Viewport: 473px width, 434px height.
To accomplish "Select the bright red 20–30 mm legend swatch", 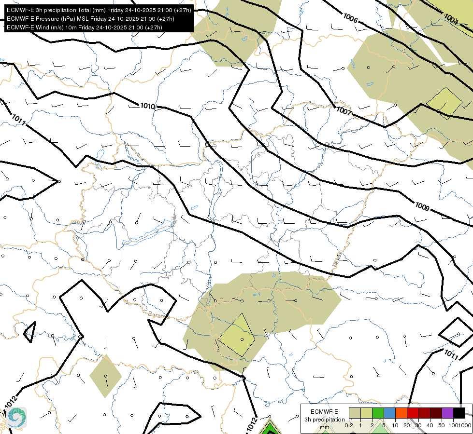I will [413, 413].
